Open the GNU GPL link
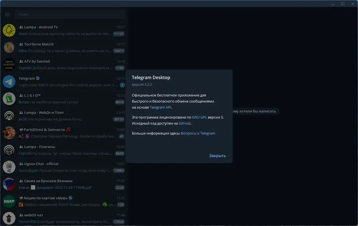The width and height of the screenshot is (358, 226). [x=199, y=117]
